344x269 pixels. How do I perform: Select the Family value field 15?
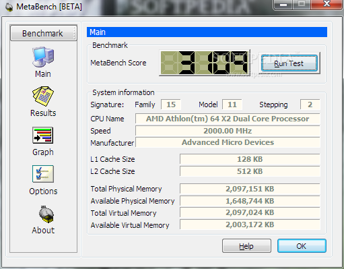click(x=171, y=104)
